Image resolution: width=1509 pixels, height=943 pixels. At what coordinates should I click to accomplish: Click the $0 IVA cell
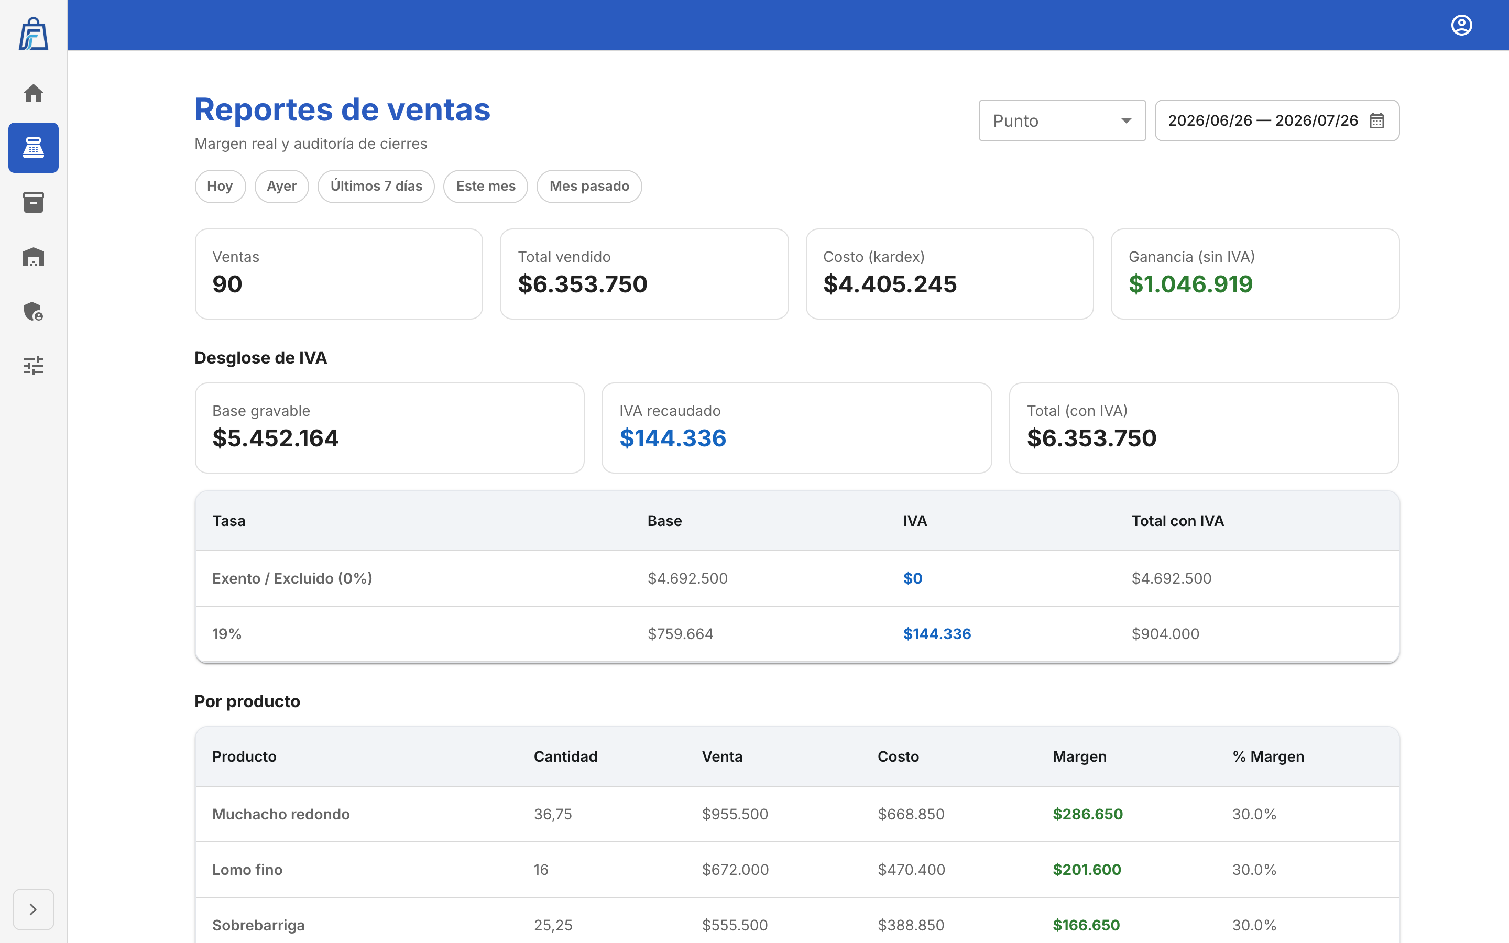coord(913,578)
